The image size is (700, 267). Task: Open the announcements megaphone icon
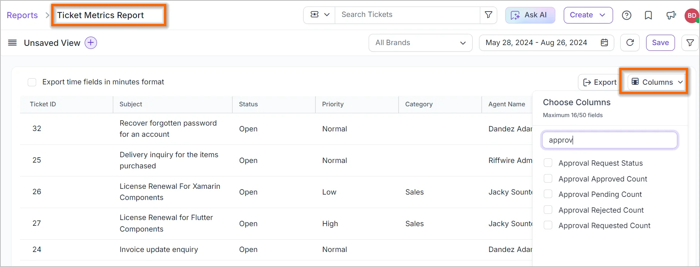click(x=671, y=15)
